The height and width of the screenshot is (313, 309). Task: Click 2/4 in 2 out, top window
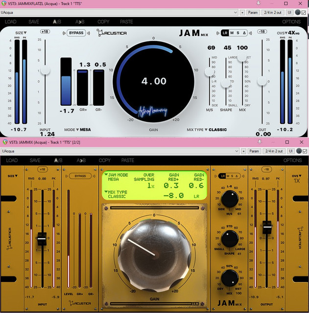click(x=273, y=12)
